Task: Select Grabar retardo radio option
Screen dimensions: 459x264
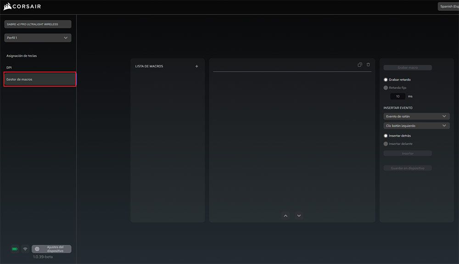Action: pos(386,79)
